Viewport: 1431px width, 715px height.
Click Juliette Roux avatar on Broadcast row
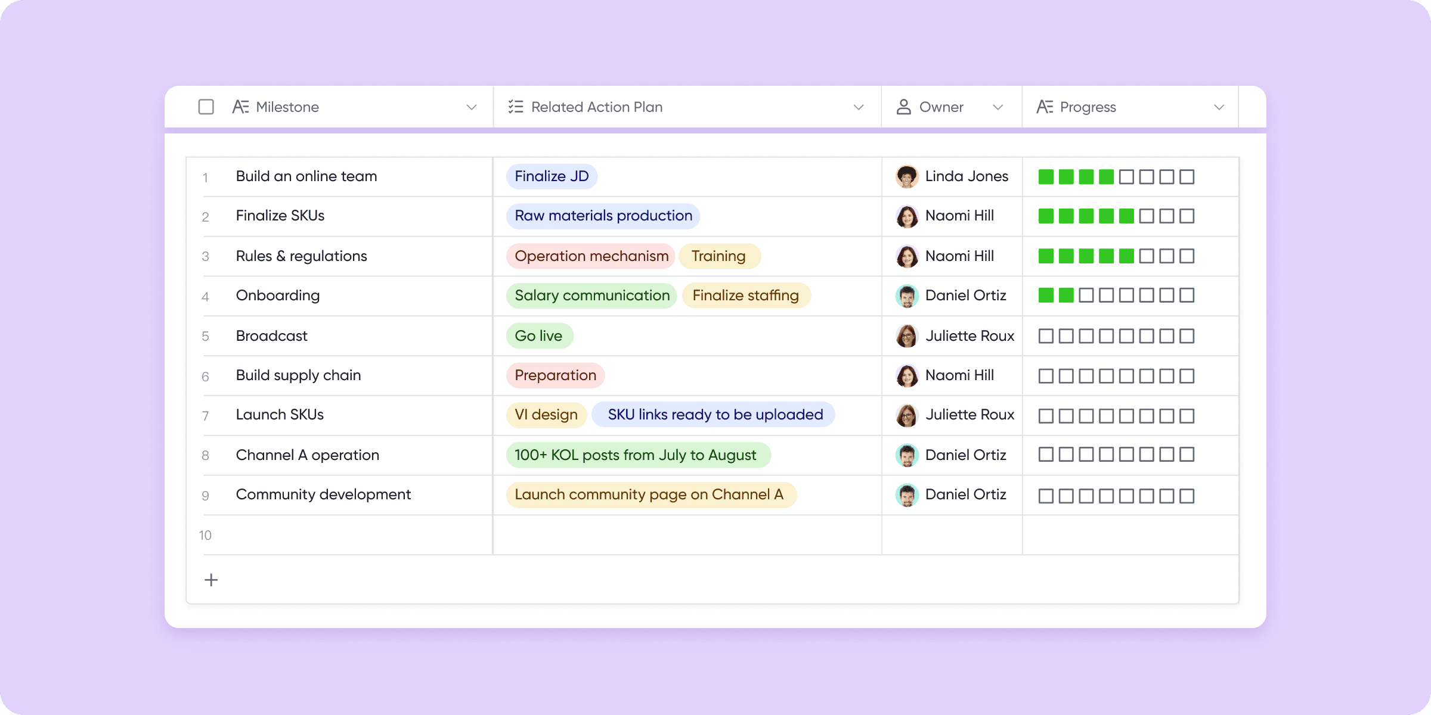tap(905, 335)
